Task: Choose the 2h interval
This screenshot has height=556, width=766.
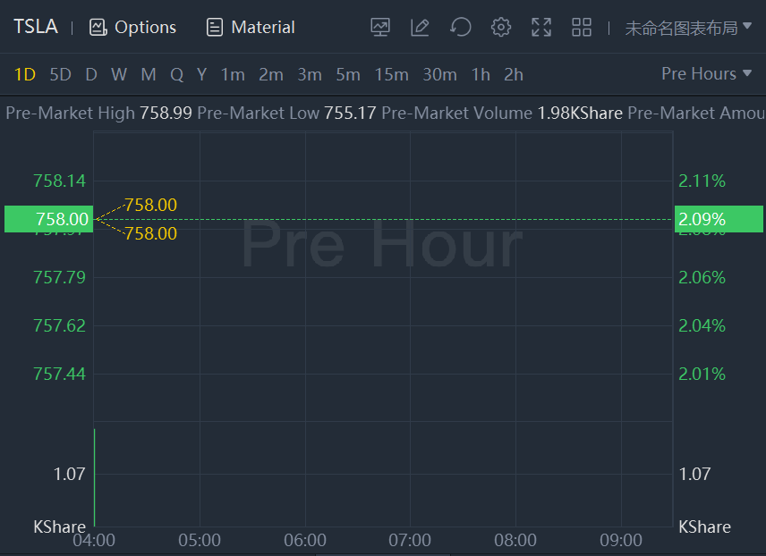Action: pos(514,75)
